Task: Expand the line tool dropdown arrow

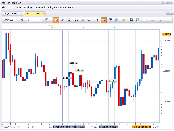Action: pyautogui.click(x=148, y=20)
